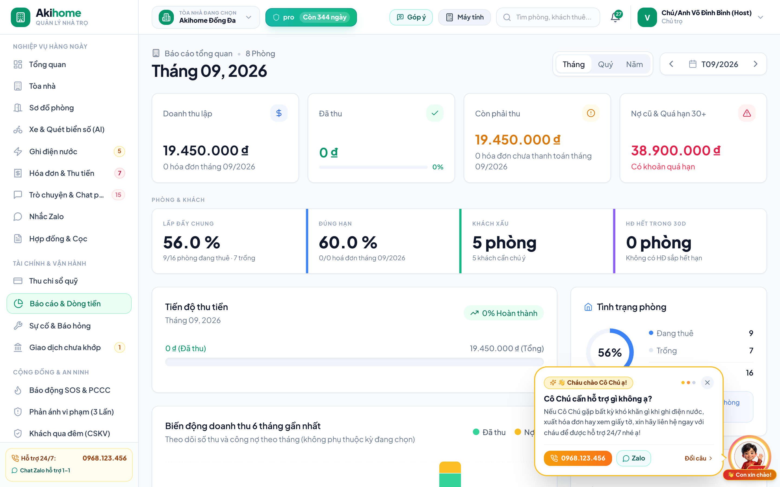Open Sơ đồ phòng in sidebar
The image size is (780, 487).
[69, 108]
